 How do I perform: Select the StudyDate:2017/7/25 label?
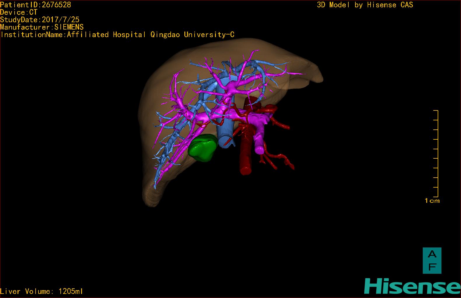(x=40, y=20)
